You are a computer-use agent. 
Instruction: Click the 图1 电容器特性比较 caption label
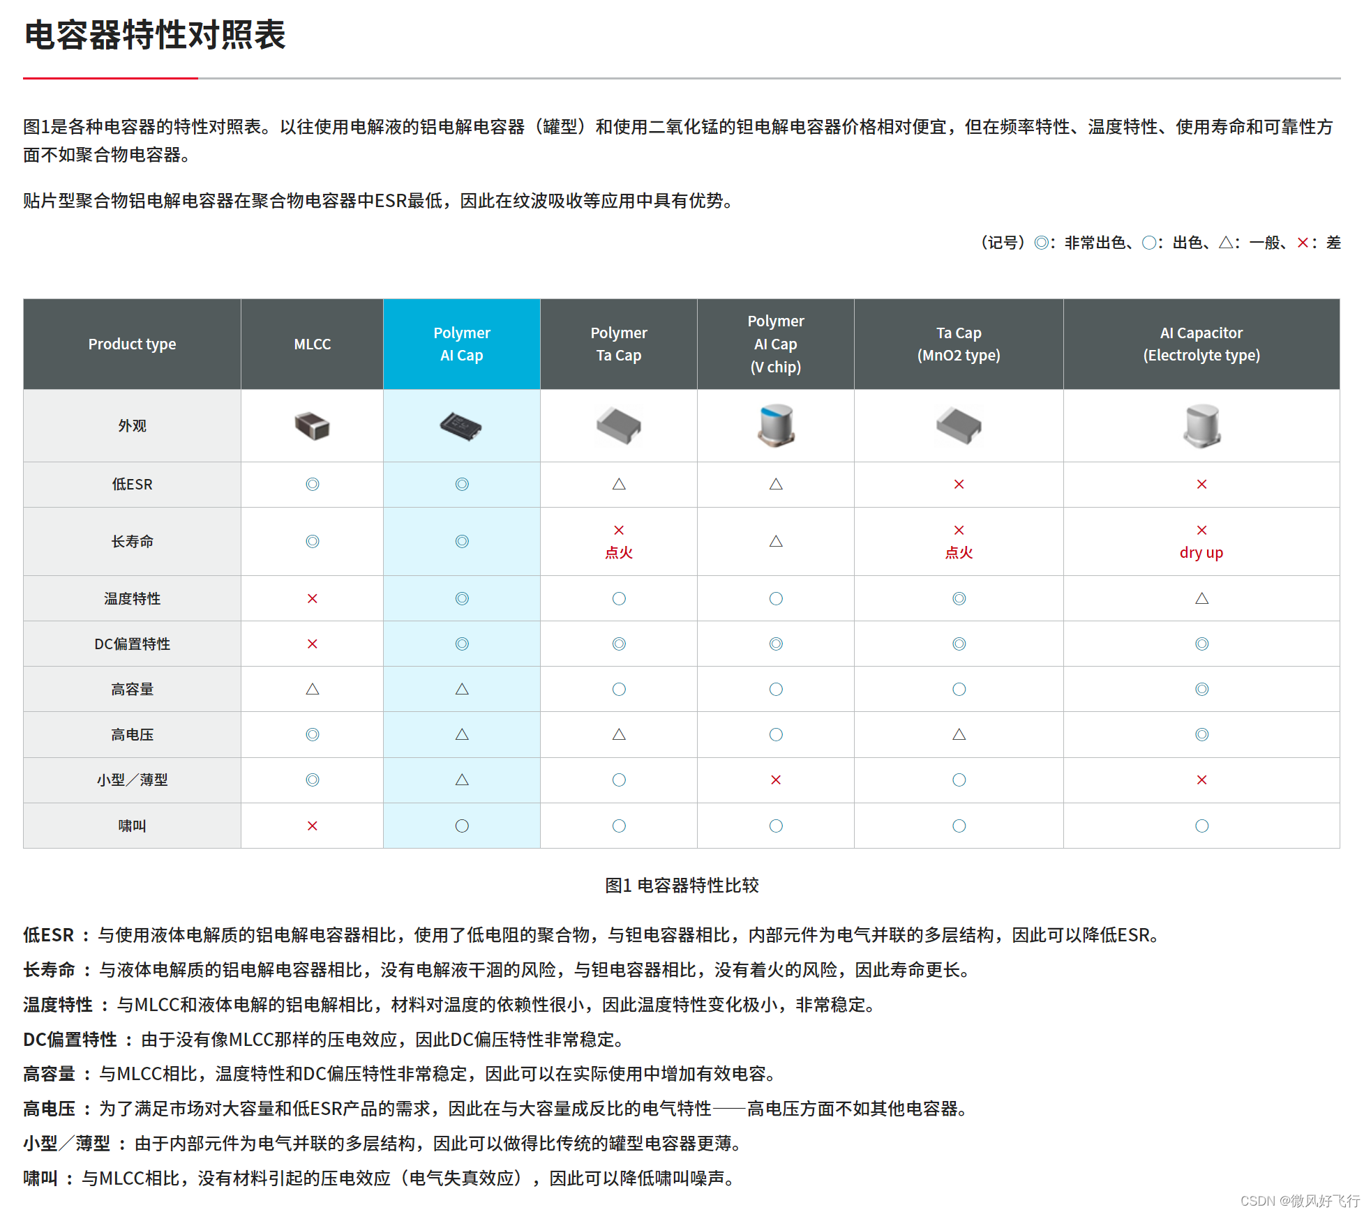coord(686,893)
